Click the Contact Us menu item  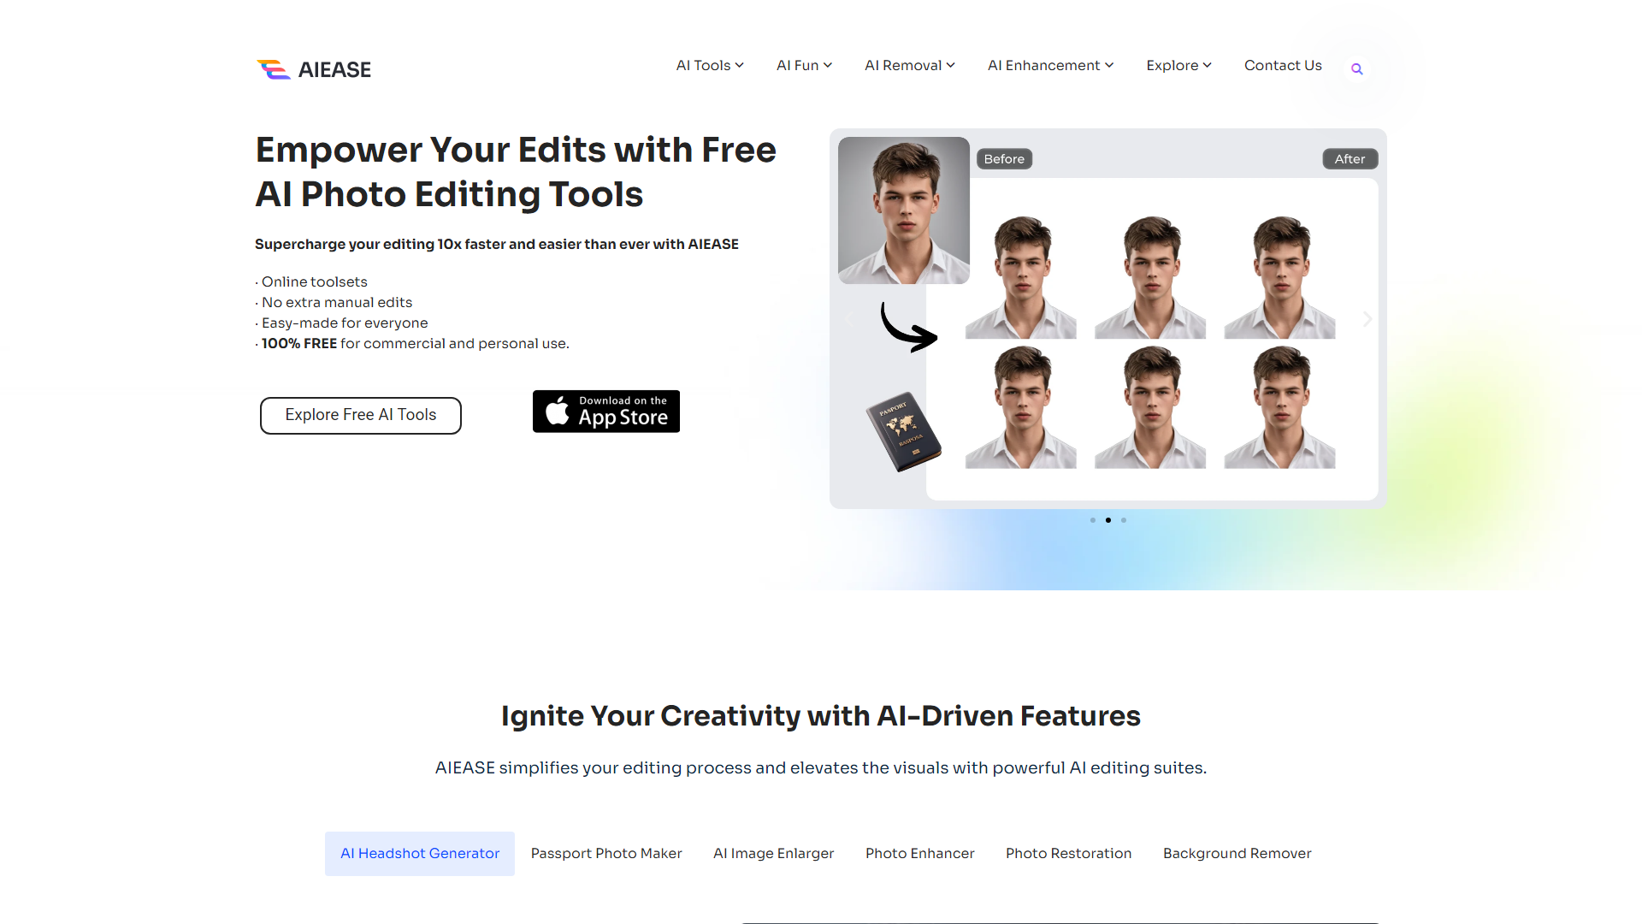click(x=1284, y=65)
